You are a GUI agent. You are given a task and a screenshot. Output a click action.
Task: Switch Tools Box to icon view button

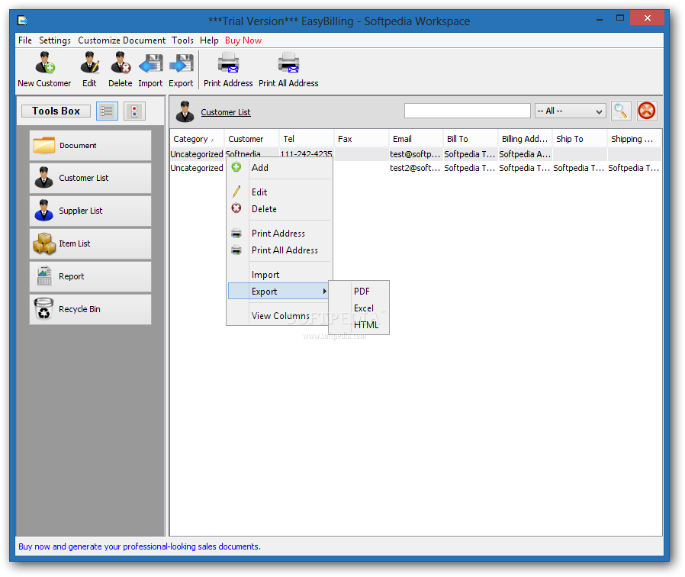coord(134,111)
